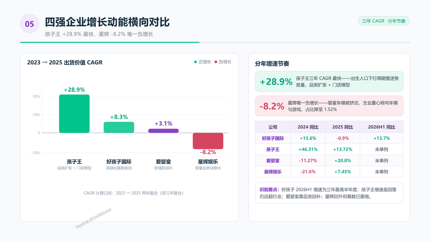This screenshot has height=242, width=430.
Task: Select the slide title 四强企业增长动能横向对比
Action: click(107, 22)
